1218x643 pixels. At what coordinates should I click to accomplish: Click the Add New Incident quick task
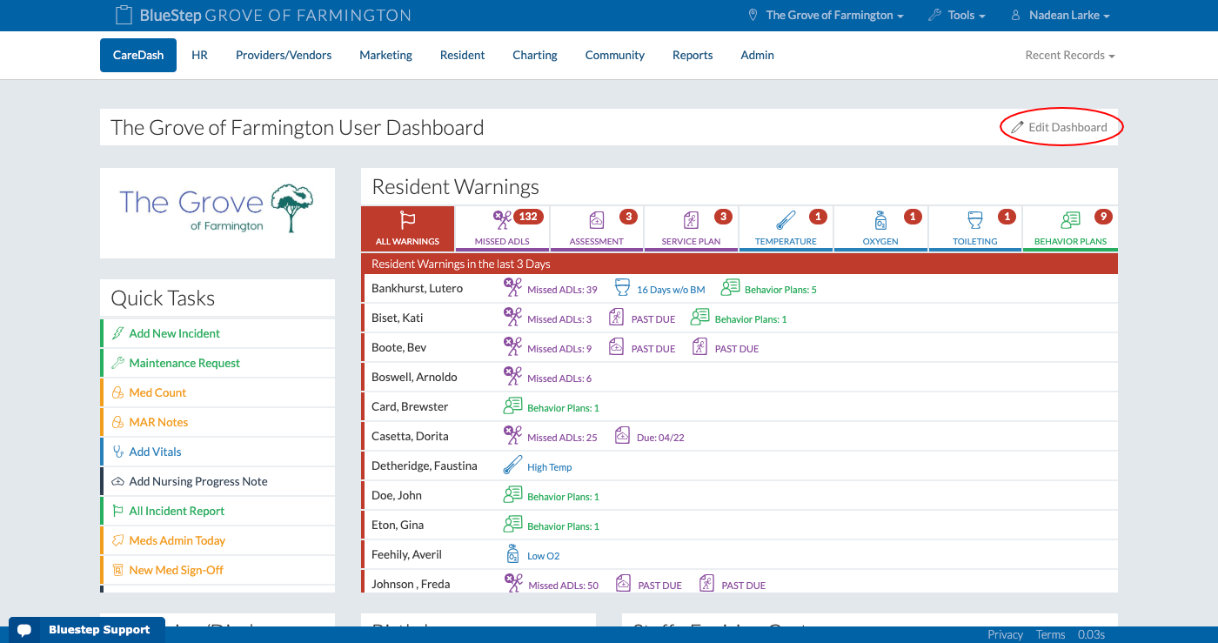pyautogui.click(x=217, y=333)
